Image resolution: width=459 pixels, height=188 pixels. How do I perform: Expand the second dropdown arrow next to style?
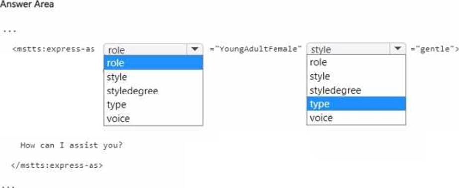click(x=398, y=49)
